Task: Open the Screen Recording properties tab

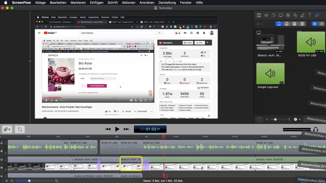Action: pyautogui.click(x=281, y=15)
